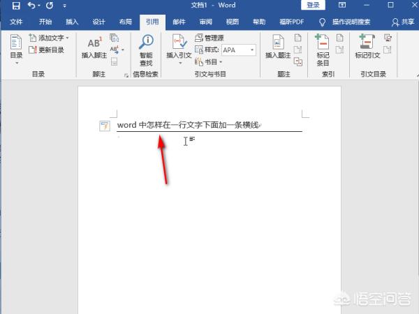Open 智能查找 smart lookup

click(146, 50)
